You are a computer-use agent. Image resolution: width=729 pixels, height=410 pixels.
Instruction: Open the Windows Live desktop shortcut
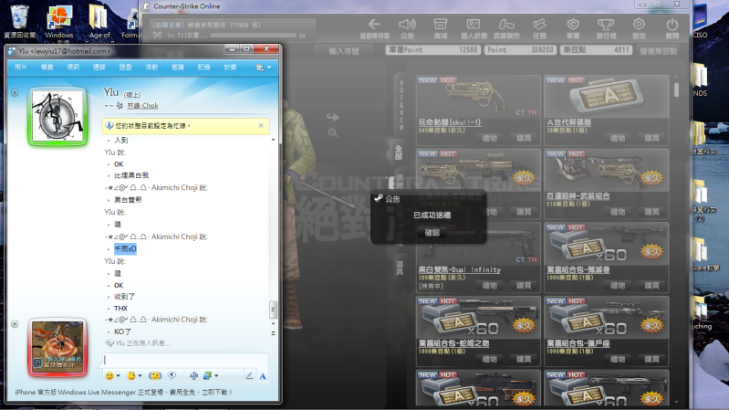coord(59,22)
